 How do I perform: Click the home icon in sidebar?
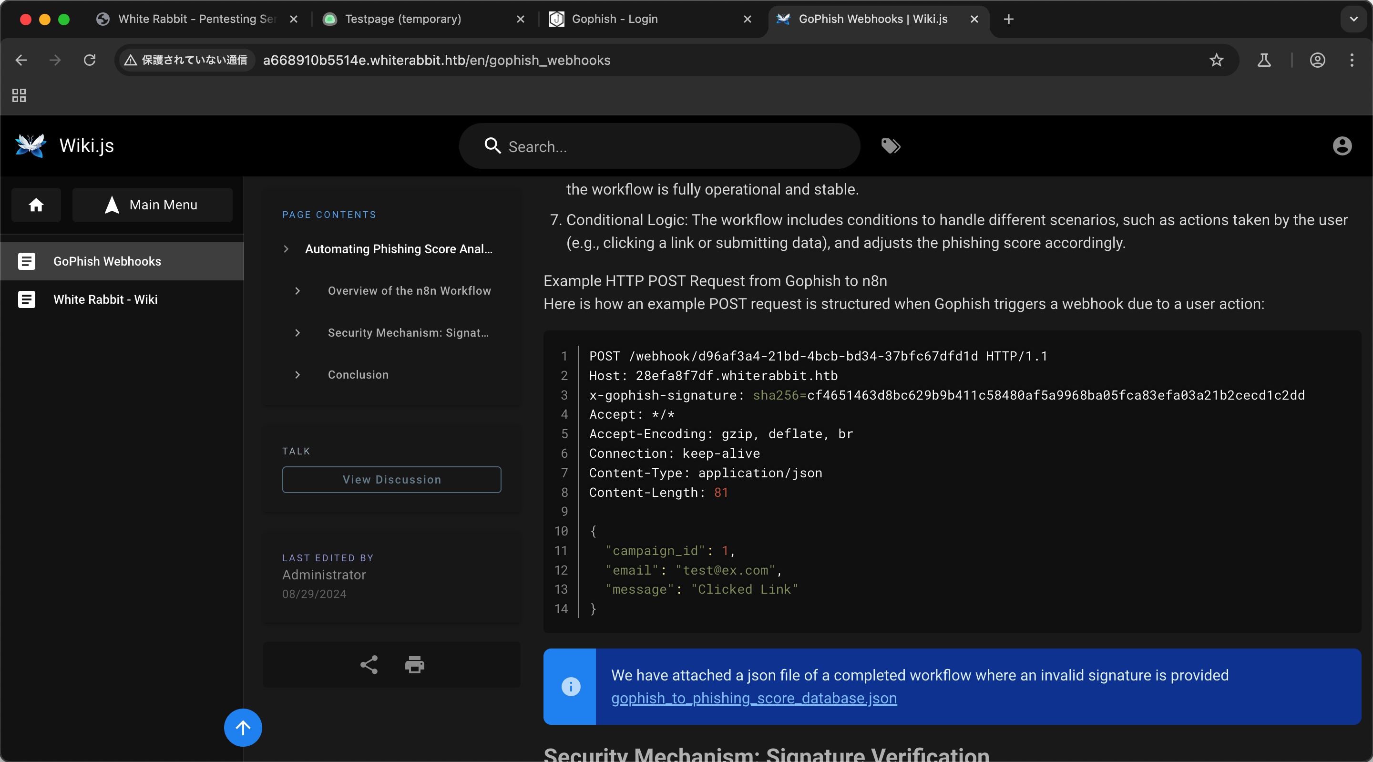(x=36, y=205)
